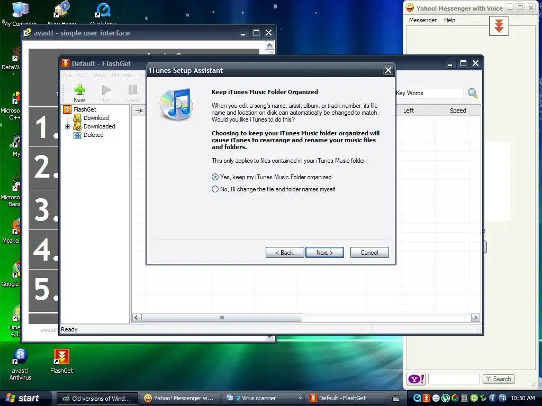Click the white face system tray icon

(x=436, y=399)
